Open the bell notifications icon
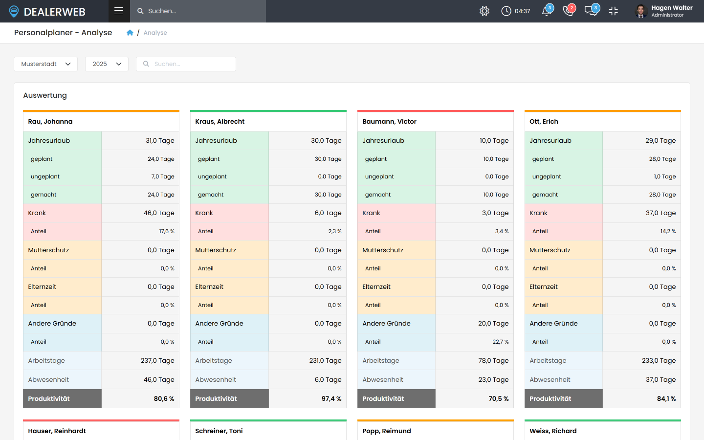This screenshot has height=440, width=704. 547,11
